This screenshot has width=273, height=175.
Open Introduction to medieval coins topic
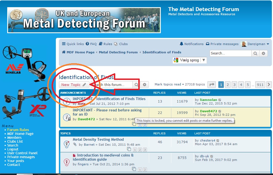coord(103,157)
